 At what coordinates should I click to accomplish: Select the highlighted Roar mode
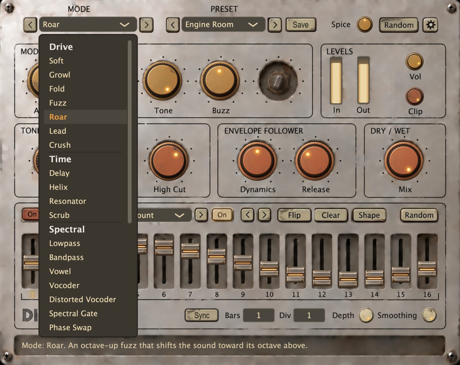pyautogui.click(x=86, y=117)
